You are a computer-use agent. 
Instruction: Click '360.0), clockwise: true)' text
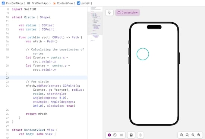click(54, 106)
